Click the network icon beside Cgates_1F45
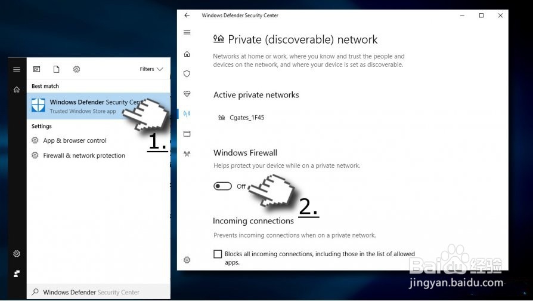Screen dimensions: 533x301 click(x=222, y=118)
